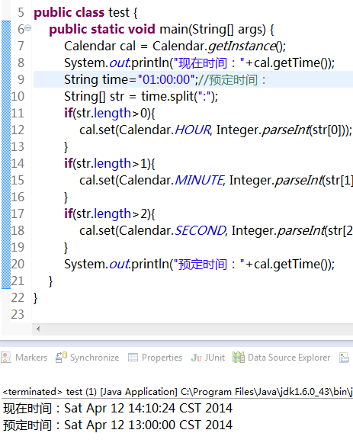The height and width of the screenshot is (446, 353).
Task: Open the Properties tab
Action: tap(155, 358)
